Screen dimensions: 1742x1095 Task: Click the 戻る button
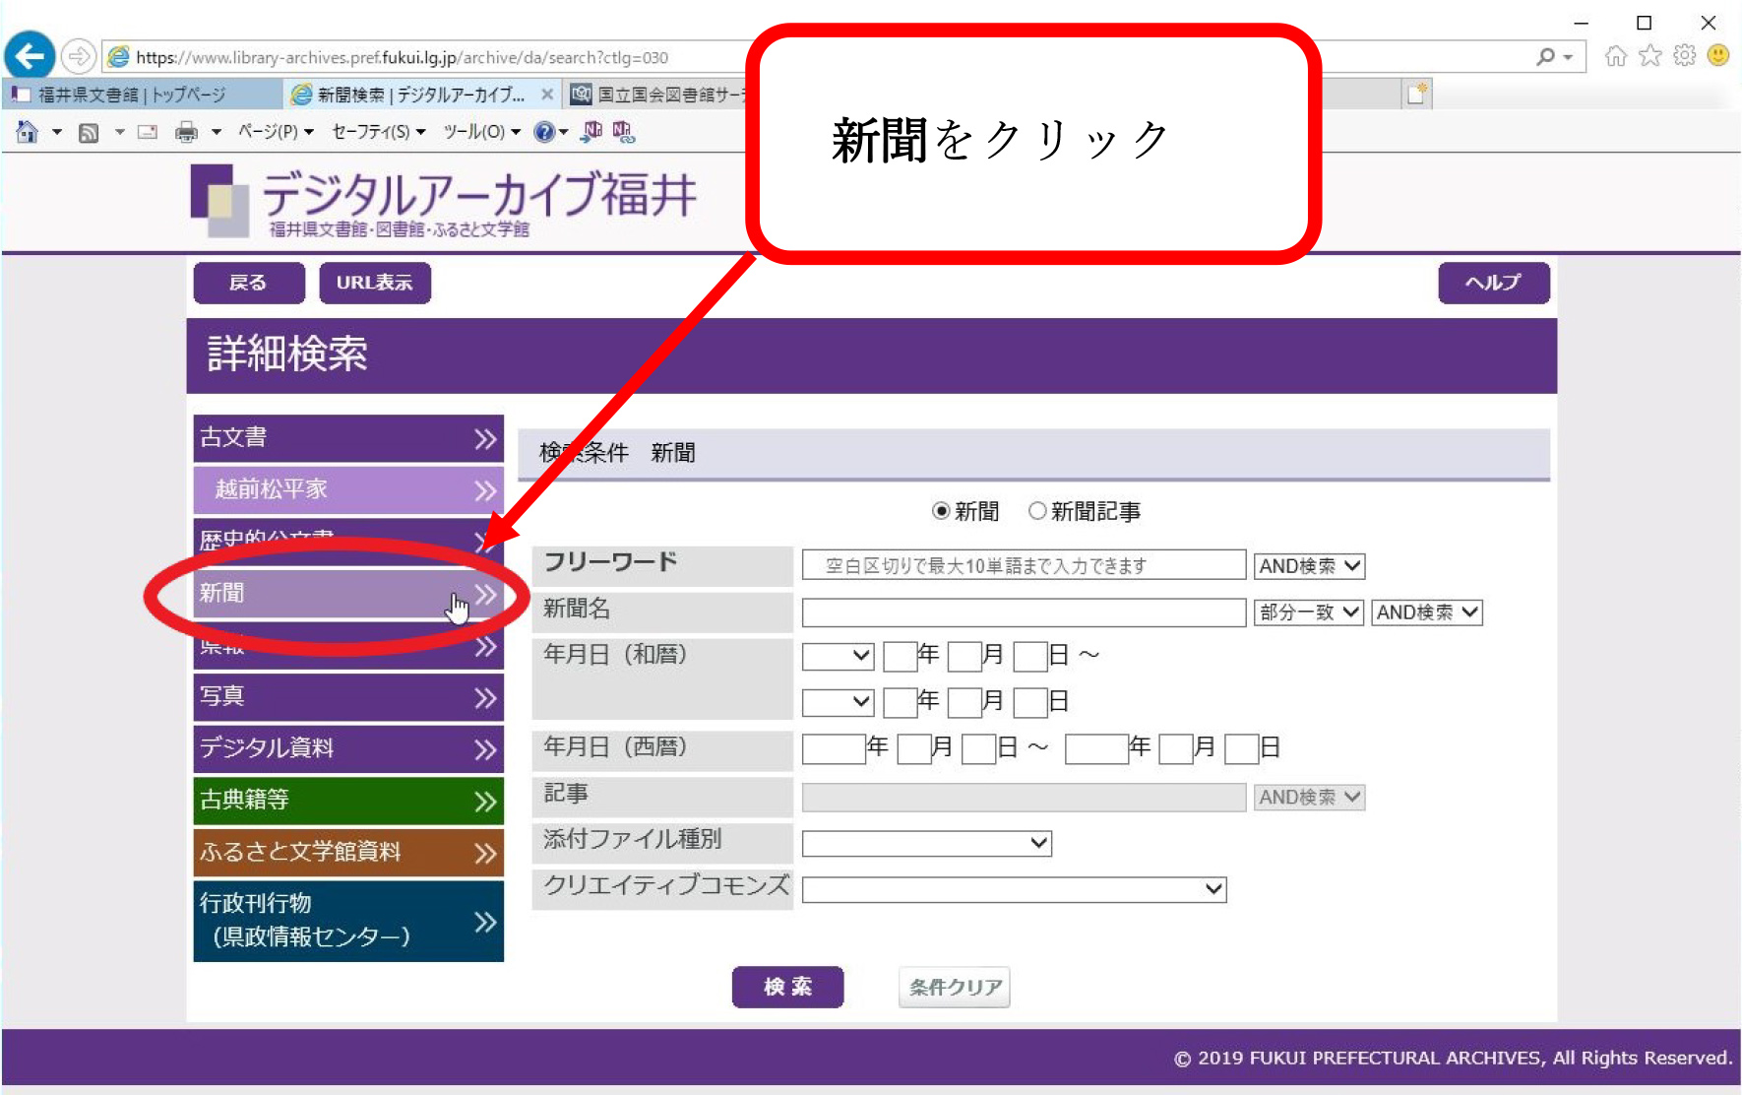tap(249, 283)
